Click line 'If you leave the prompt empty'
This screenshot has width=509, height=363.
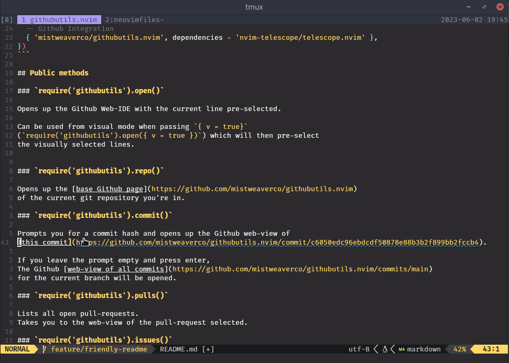114,260
